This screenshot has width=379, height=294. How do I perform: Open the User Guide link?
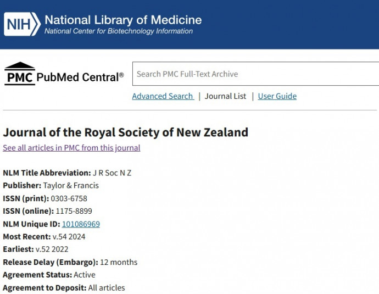tap(277, 96)
